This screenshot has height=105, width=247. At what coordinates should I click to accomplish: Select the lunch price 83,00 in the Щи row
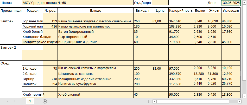click(160, 68)
